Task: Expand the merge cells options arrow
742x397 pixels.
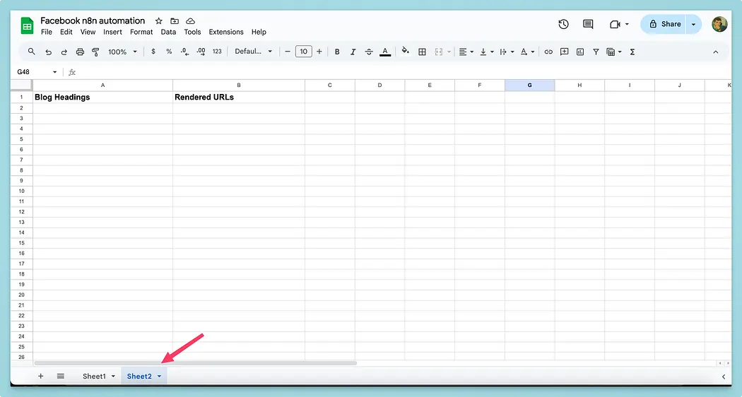Action: click(x=449, y=52)
